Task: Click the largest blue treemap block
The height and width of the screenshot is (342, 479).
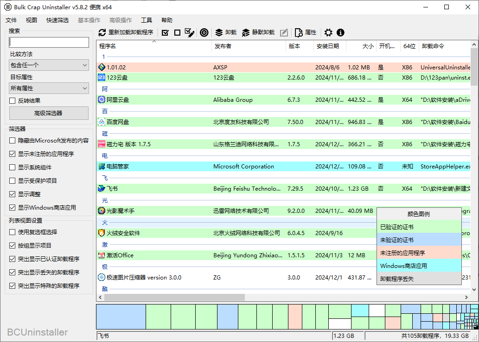Action: 121,317
